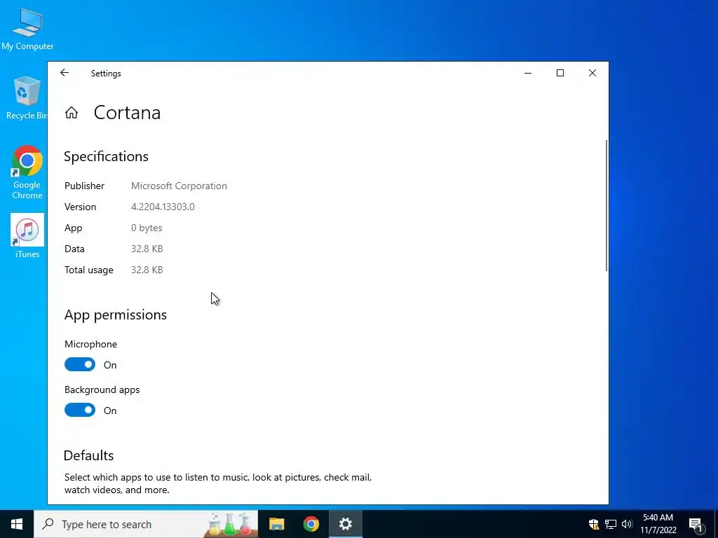Select the Recycle Bin desktop icon
This screenshot has height=538, width=718.
pyautogui.click(x=27, y=98)
